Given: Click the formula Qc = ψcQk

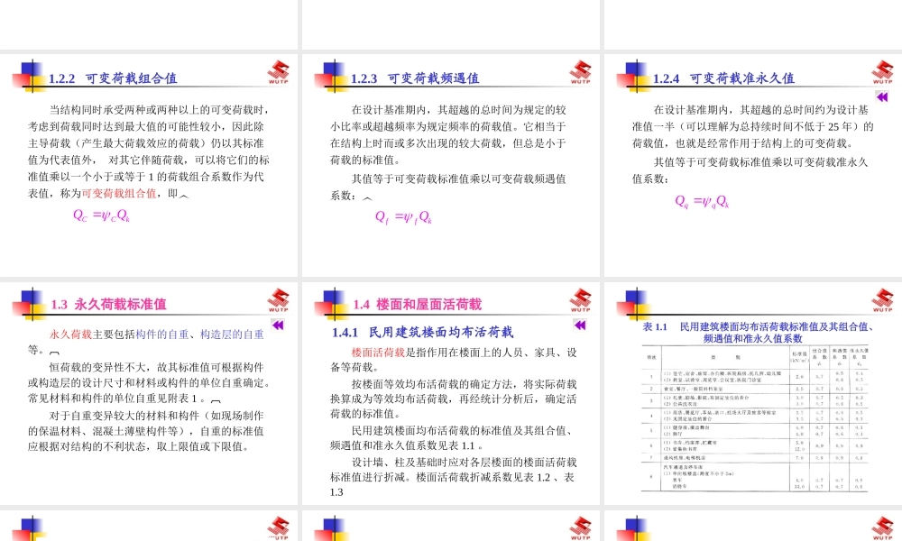Looking at the screenshot, I should point(101,215).
